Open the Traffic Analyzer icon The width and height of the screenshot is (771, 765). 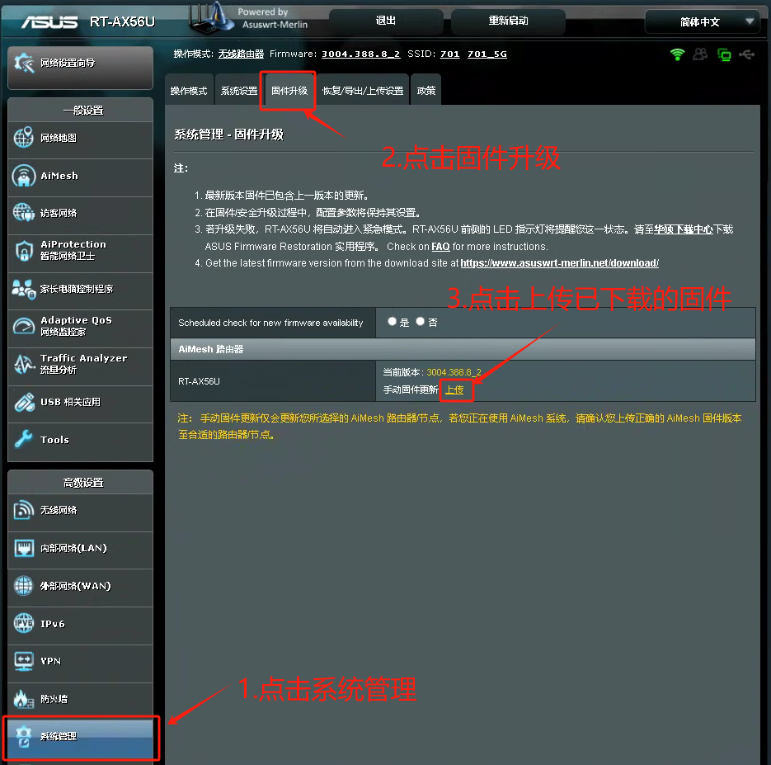pyautogui.click(x=24, y=364)
